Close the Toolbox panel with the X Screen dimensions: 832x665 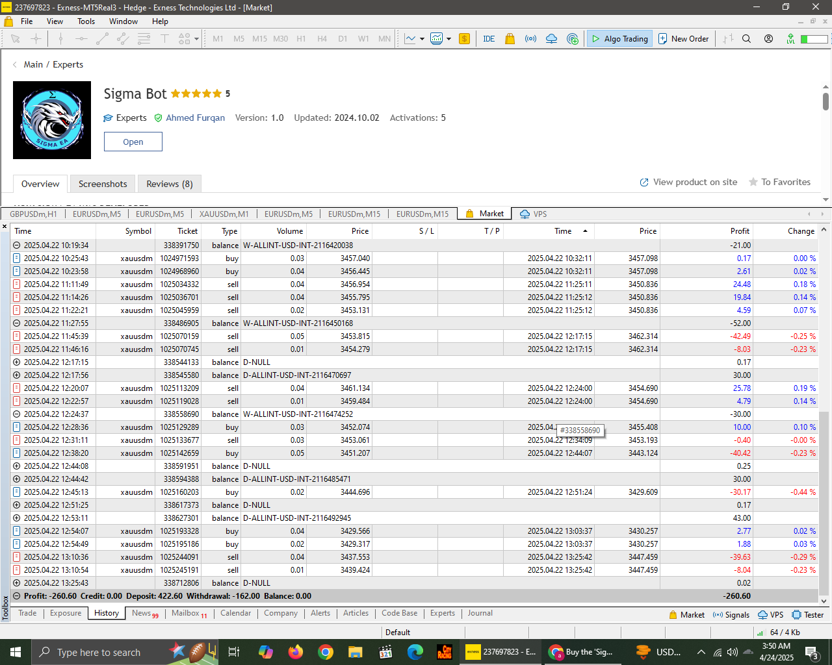click(x=5, y=227)
